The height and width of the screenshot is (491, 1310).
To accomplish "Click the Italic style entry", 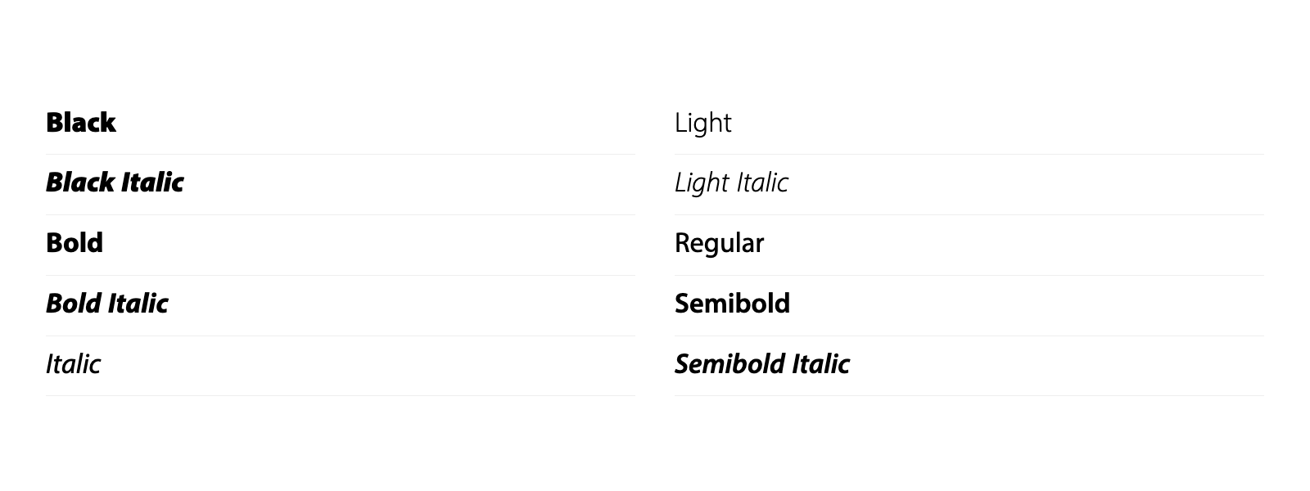I will click(73, 364).
